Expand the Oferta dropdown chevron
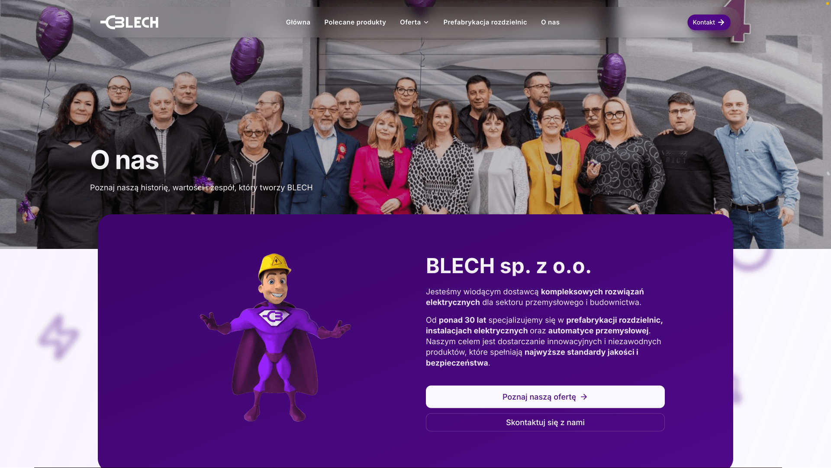This screenshot has width=831, height=468. tap(426, 23)
